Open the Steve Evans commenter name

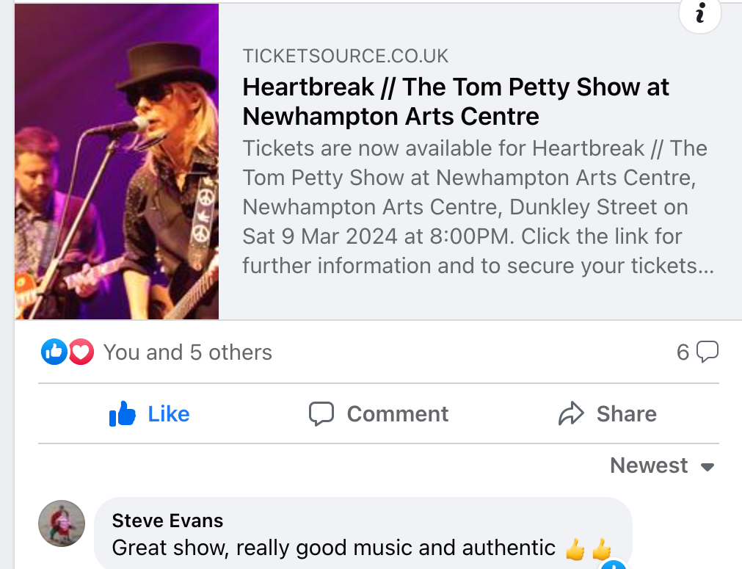tap(167, 521)
